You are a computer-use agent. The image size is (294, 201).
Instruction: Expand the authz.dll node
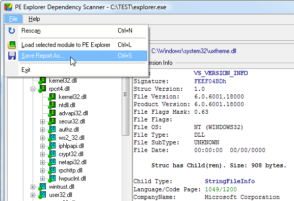tap(43, 130)
